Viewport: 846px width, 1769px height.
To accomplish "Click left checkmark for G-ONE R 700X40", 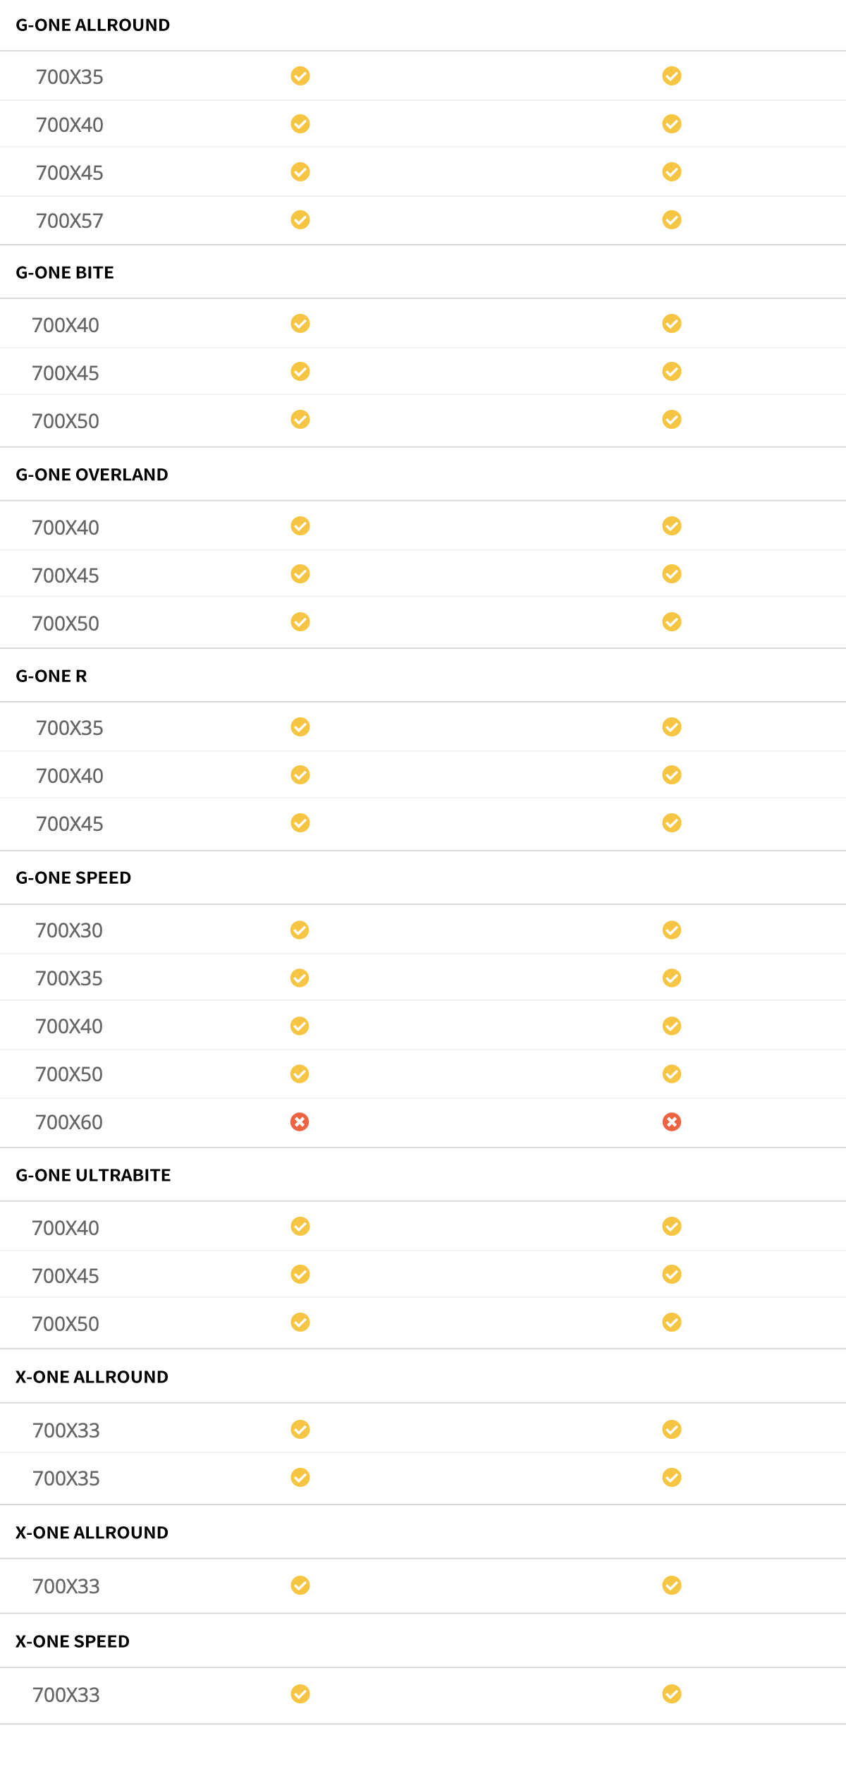I will click(x=300, y=775).
